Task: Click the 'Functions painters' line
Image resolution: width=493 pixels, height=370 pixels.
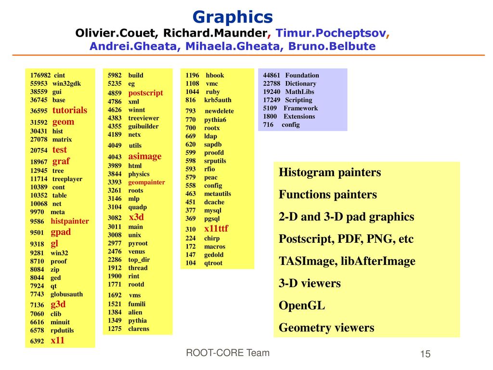Action: point(328,195)
